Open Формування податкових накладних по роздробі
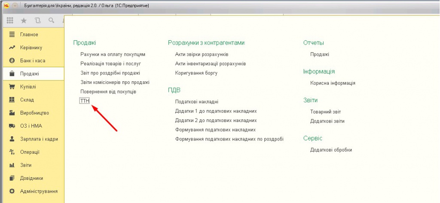 click(x=229, y=139)
